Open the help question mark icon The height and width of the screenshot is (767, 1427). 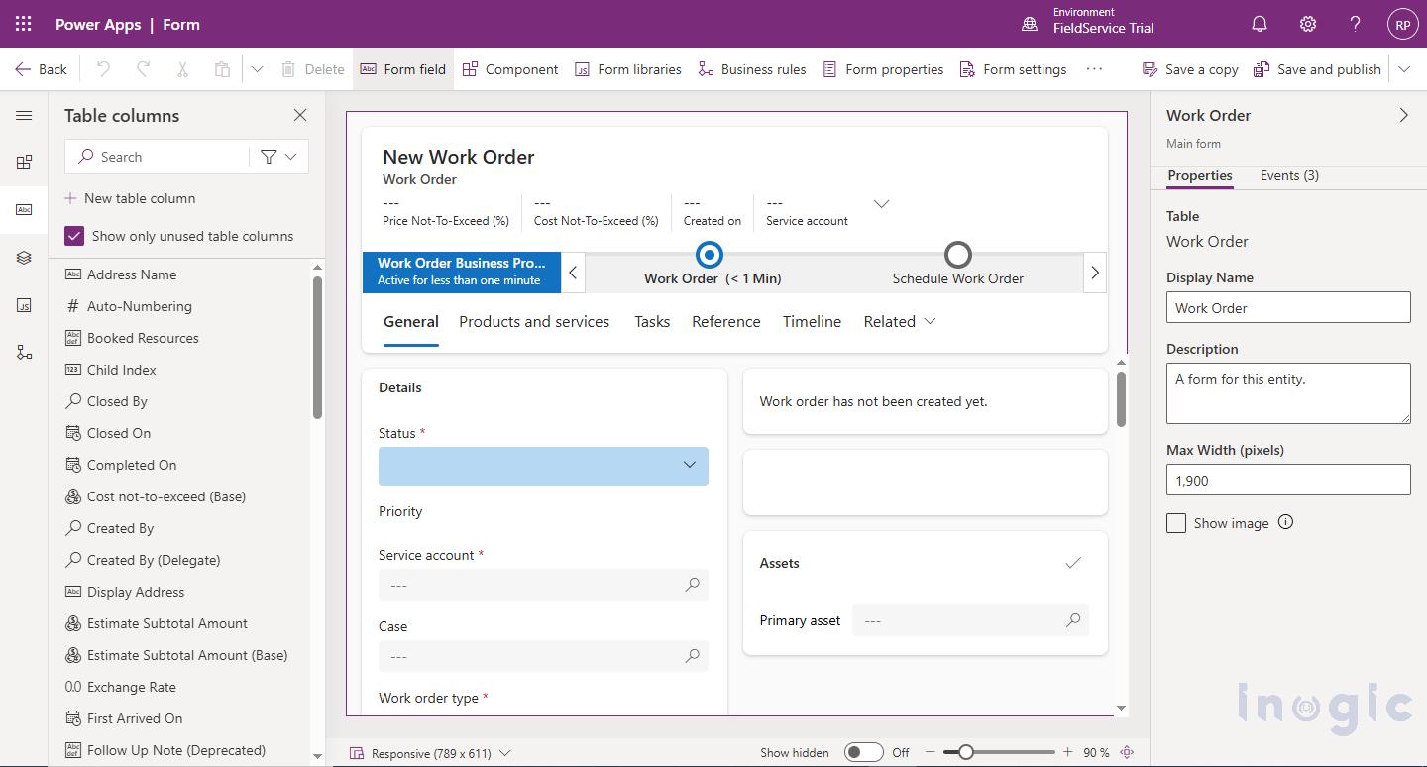tap(1355, 24)
